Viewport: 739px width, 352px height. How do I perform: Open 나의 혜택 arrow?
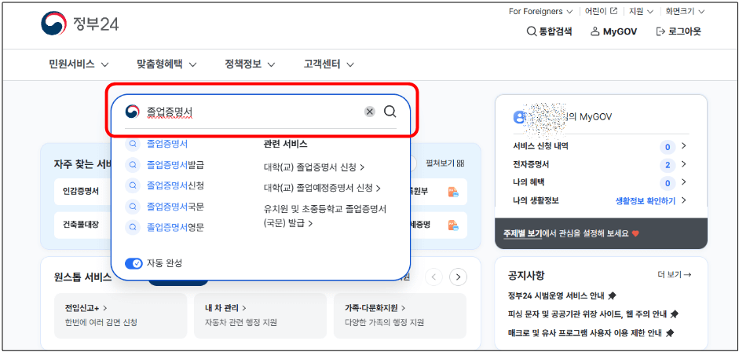coord(684,182)
